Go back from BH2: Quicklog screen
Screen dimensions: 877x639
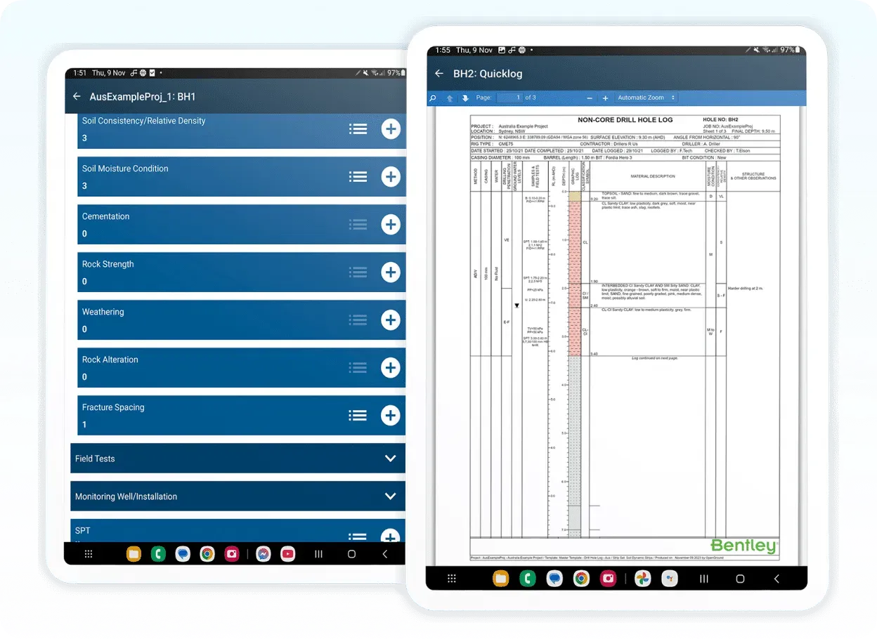click(x=439, y=73)
